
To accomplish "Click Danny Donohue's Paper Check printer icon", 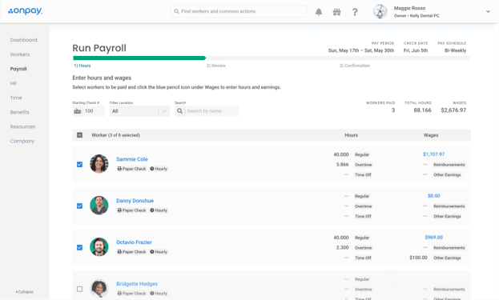I will pos(119,210).
